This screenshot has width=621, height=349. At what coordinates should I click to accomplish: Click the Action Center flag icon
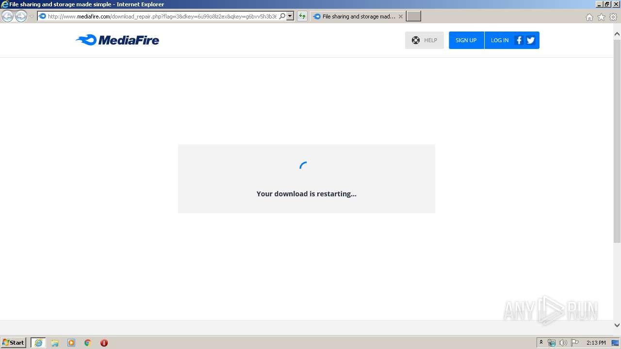(575, 343)
